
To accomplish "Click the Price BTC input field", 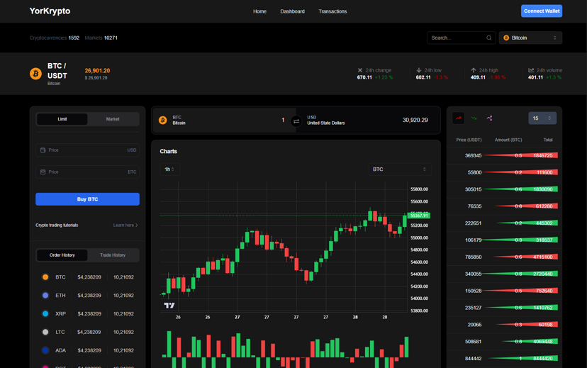I will click(88, 172).
